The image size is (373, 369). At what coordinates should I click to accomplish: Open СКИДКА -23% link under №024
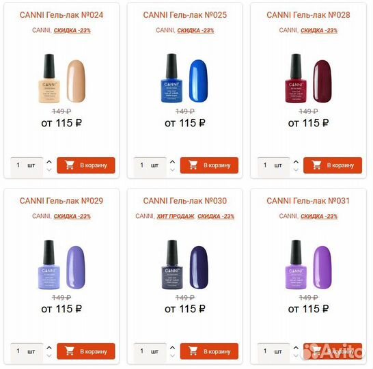pyautogui.click(x=72, y=31)
